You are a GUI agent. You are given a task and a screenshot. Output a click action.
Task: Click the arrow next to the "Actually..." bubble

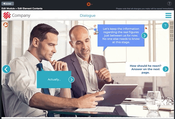click(72, 79)
